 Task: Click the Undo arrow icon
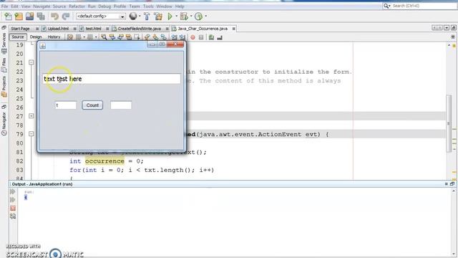54,16
